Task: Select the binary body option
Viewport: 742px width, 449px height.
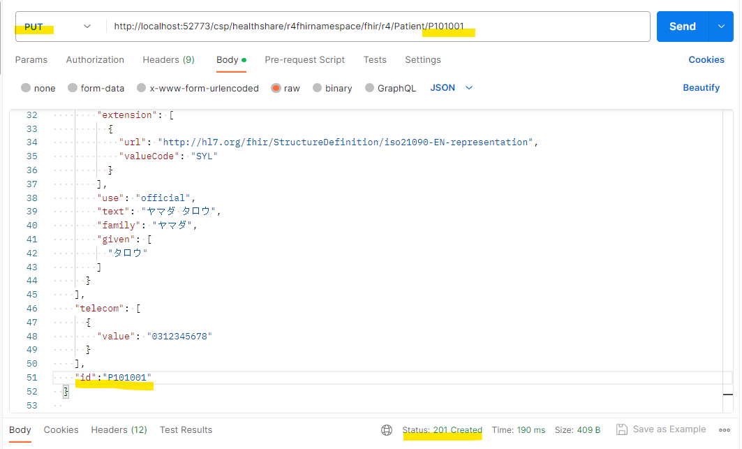Action: (x=318, y=88)
